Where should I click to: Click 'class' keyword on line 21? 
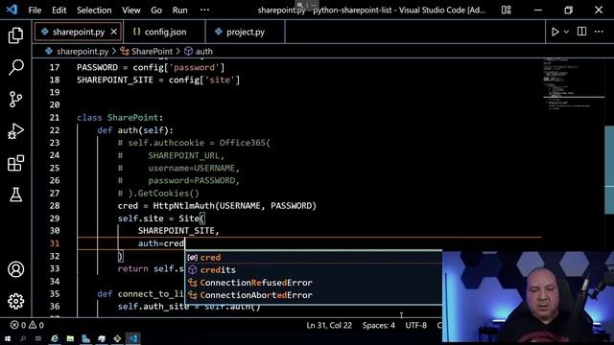[x=89, y=118]
